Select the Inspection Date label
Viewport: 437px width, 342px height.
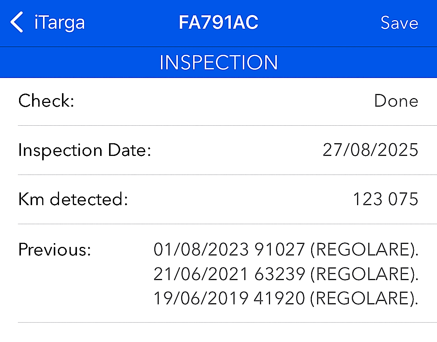pyautogui.click(x=84, y=150)
